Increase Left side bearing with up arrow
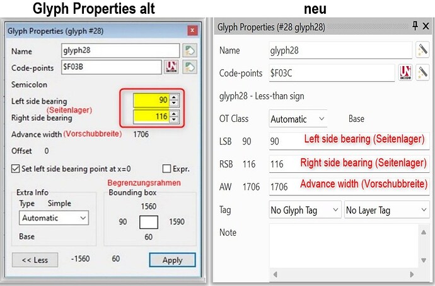 click(174, 97)
